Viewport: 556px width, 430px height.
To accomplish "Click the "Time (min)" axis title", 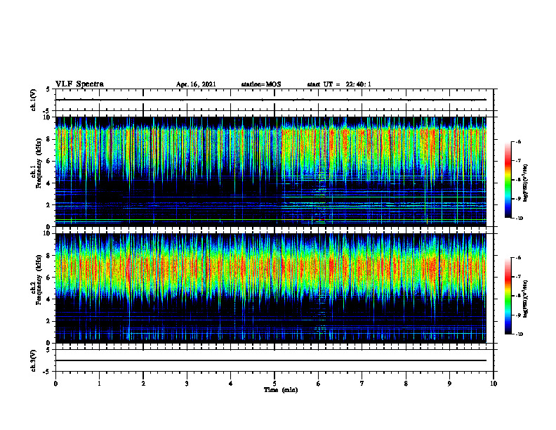I will pos(281,390).
